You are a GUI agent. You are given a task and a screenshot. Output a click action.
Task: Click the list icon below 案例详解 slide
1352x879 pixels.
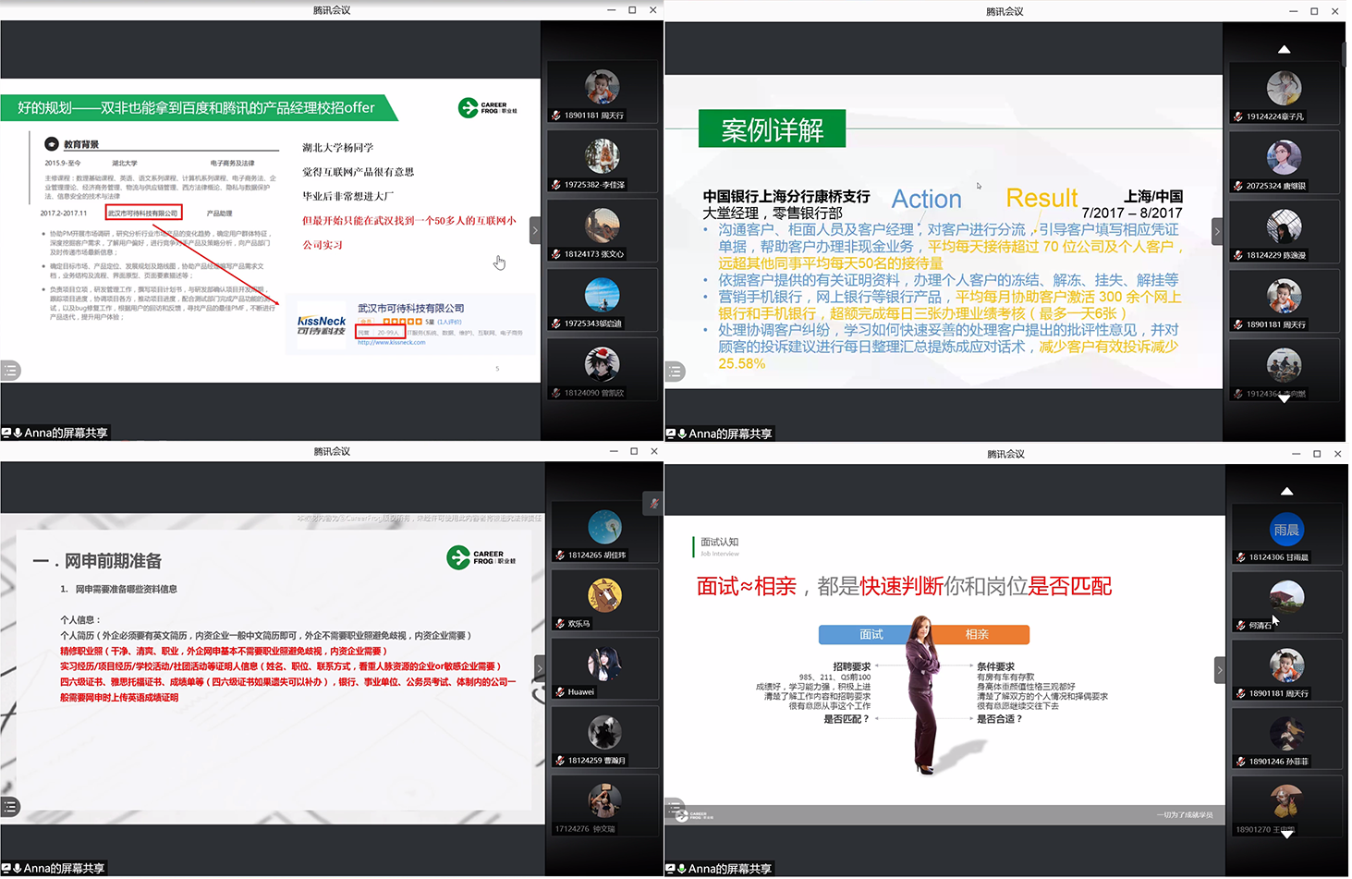676,372
